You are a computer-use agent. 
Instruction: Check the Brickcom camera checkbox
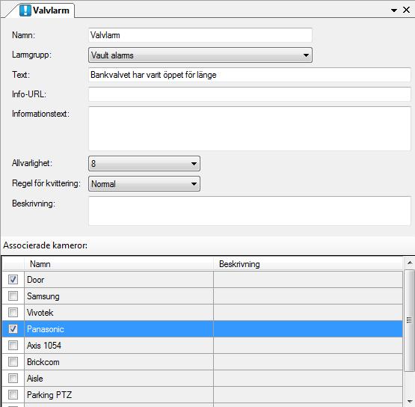[13, 361]
